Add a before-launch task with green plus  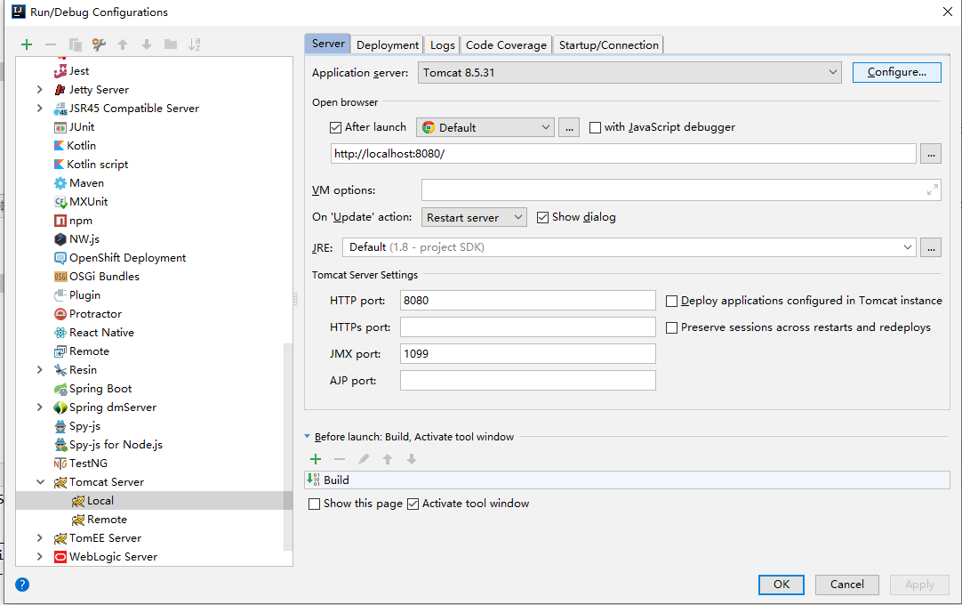[316, 459]
